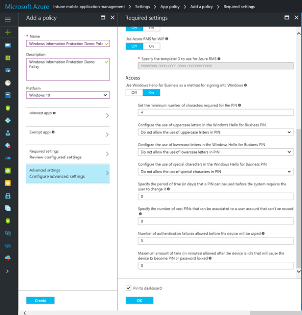Image resolution: width=302 pixels, height=315 pixels.
Task: Click the minimum PIN characters input field
Action: [216, 112]
